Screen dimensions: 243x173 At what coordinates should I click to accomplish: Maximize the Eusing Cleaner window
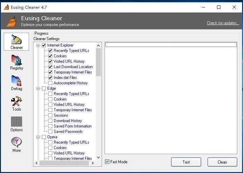point(219,7)
